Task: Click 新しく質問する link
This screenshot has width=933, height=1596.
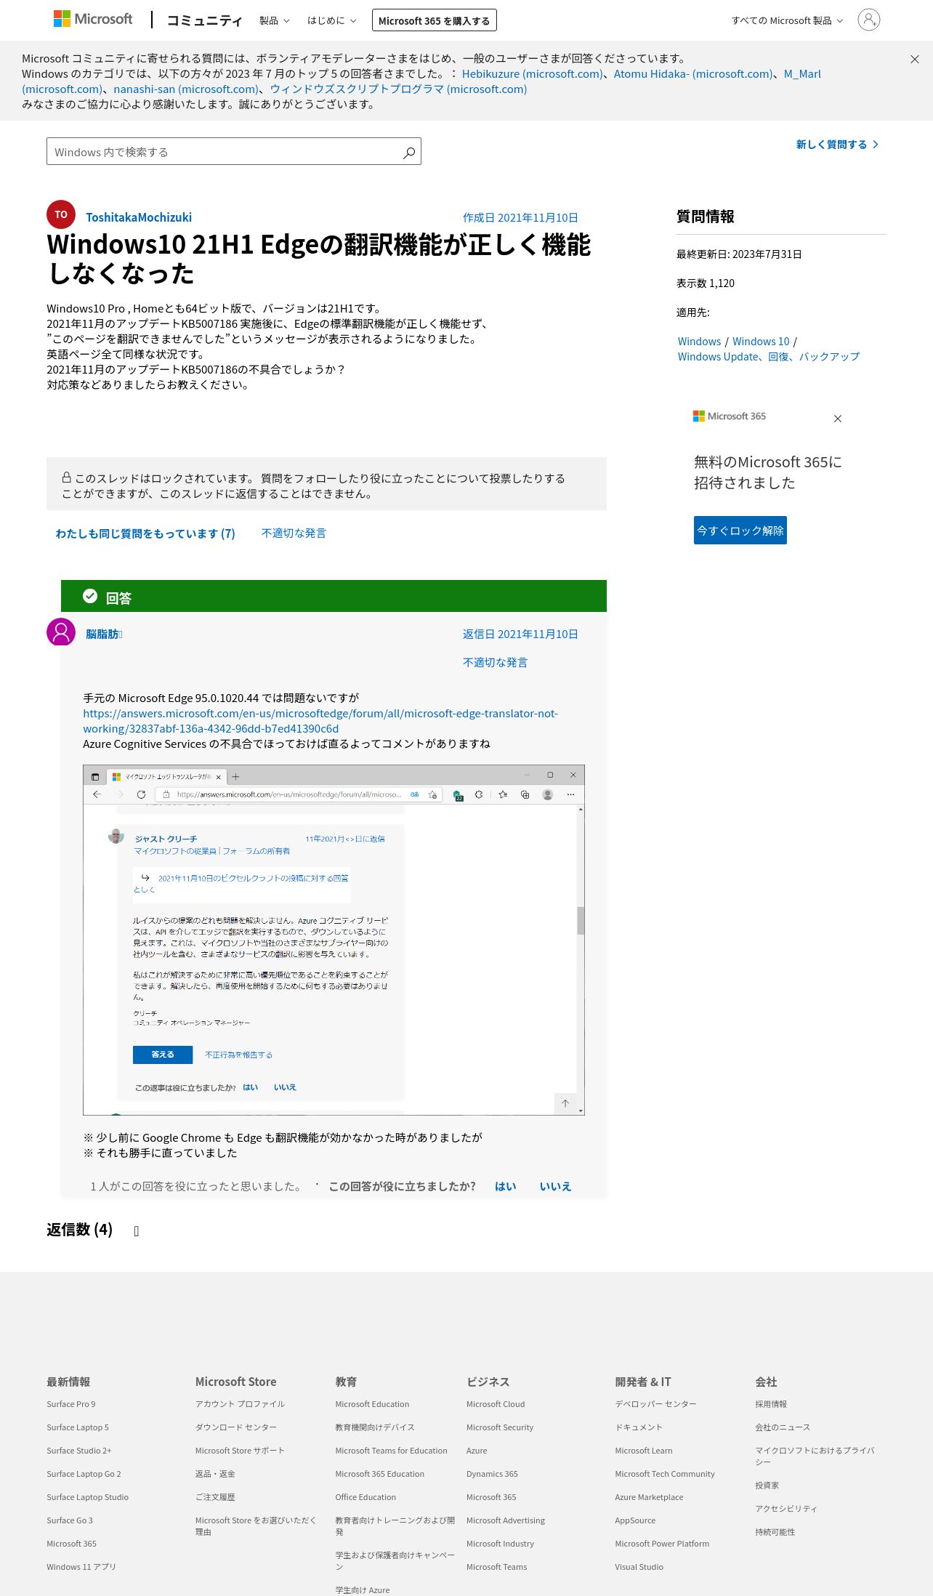Action: [837, 145]
